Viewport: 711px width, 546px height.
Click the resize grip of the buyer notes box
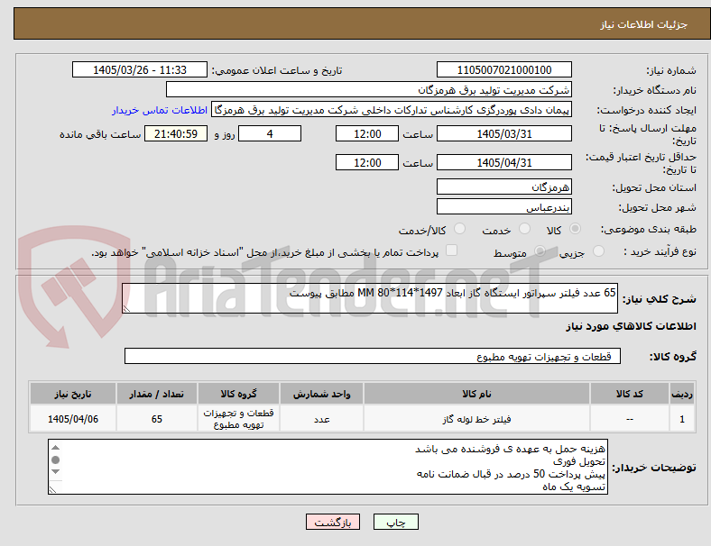(52, 489)
